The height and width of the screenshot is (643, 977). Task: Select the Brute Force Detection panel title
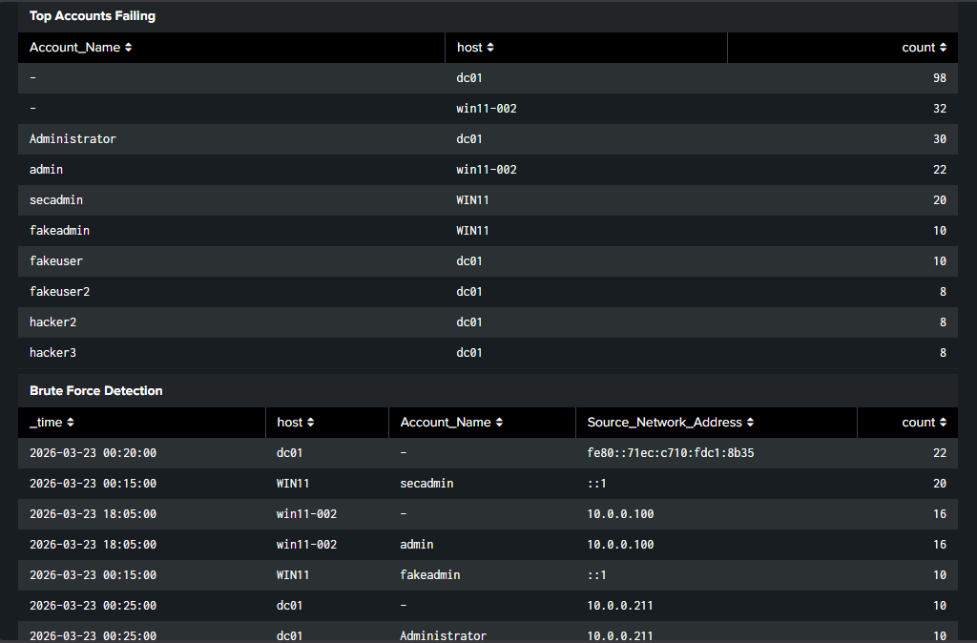(x=94, y=390)
